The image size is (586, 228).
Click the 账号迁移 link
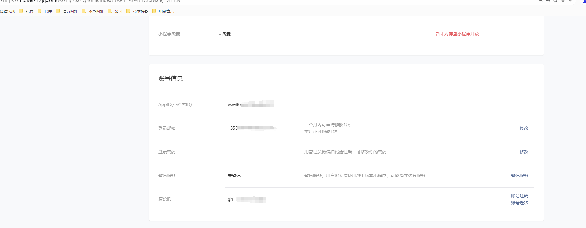pyautogui.click(x=519, y=203)
